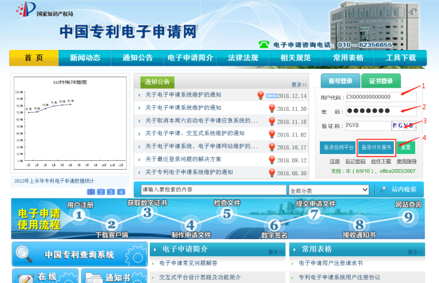Open the 忘记密码 link
The height and width of the screenshot is (283, 439).
[355, 162]
